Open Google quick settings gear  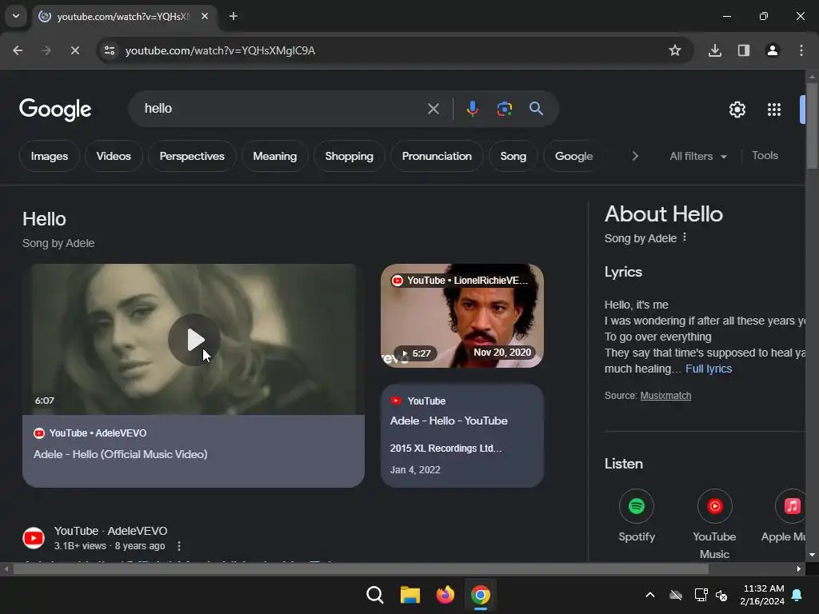[x=737, y=110]
